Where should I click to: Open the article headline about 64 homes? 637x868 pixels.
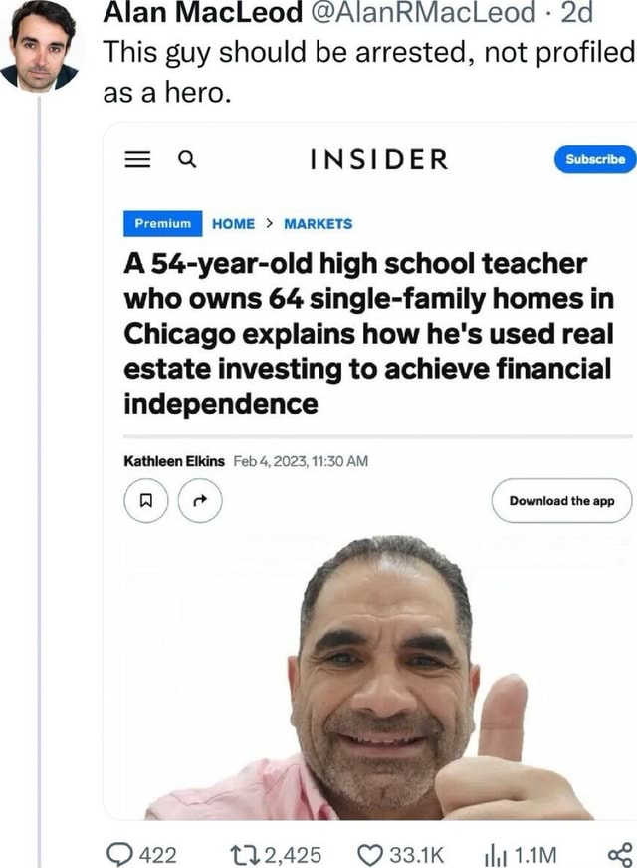coord(369,334)
